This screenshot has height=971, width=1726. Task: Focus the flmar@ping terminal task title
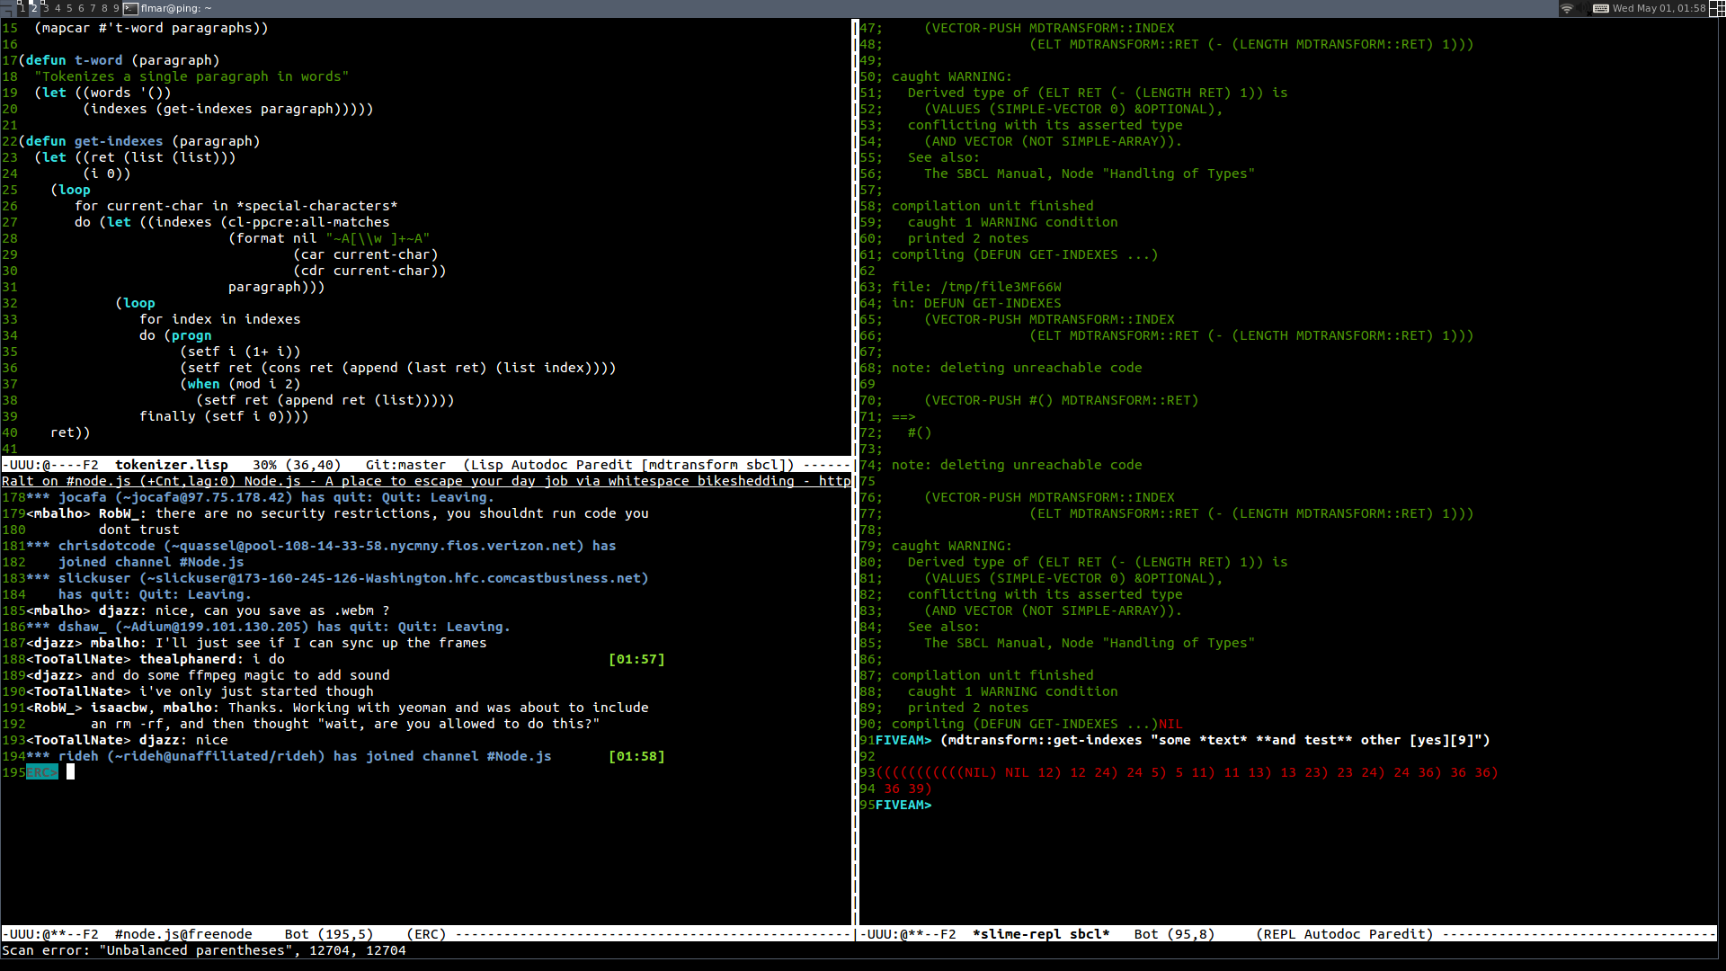[176, 8]
